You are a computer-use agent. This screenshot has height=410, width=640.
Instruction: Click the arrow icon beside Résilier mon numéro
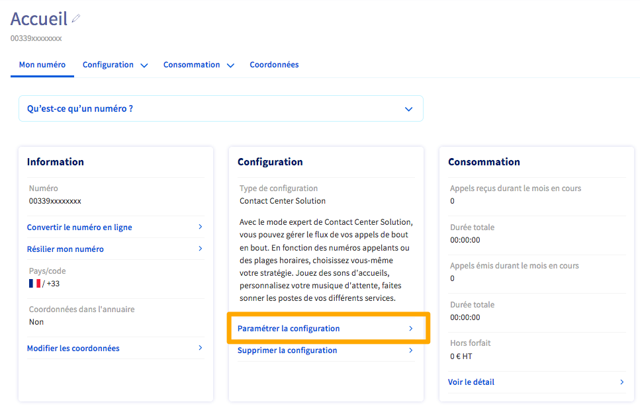pyautogui.click(x=201, y=249)
